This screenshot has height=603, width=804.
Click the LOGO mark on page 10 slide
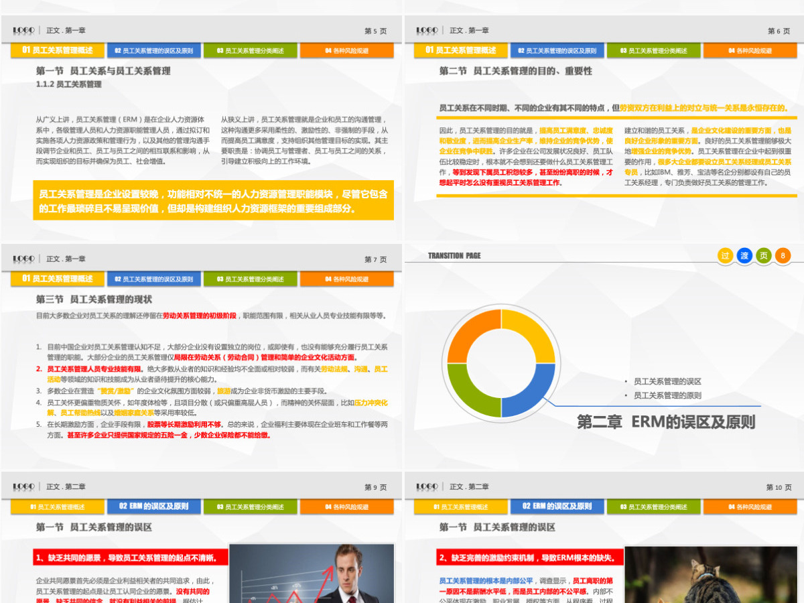click(x=427, y=486)
